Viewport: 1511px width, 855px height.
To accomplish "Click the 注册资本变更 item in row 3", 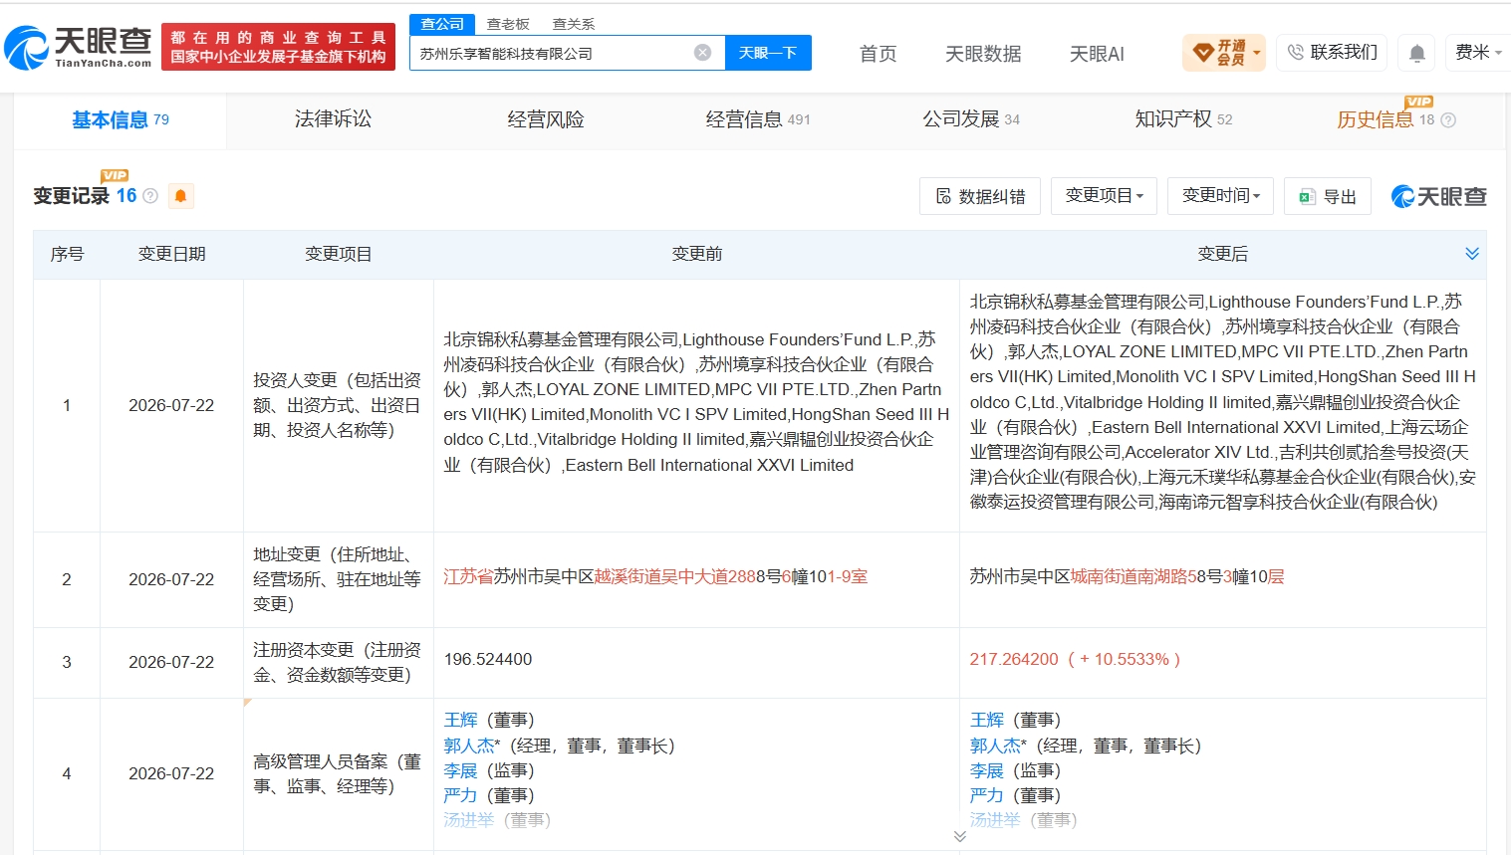I will [338, 662].
